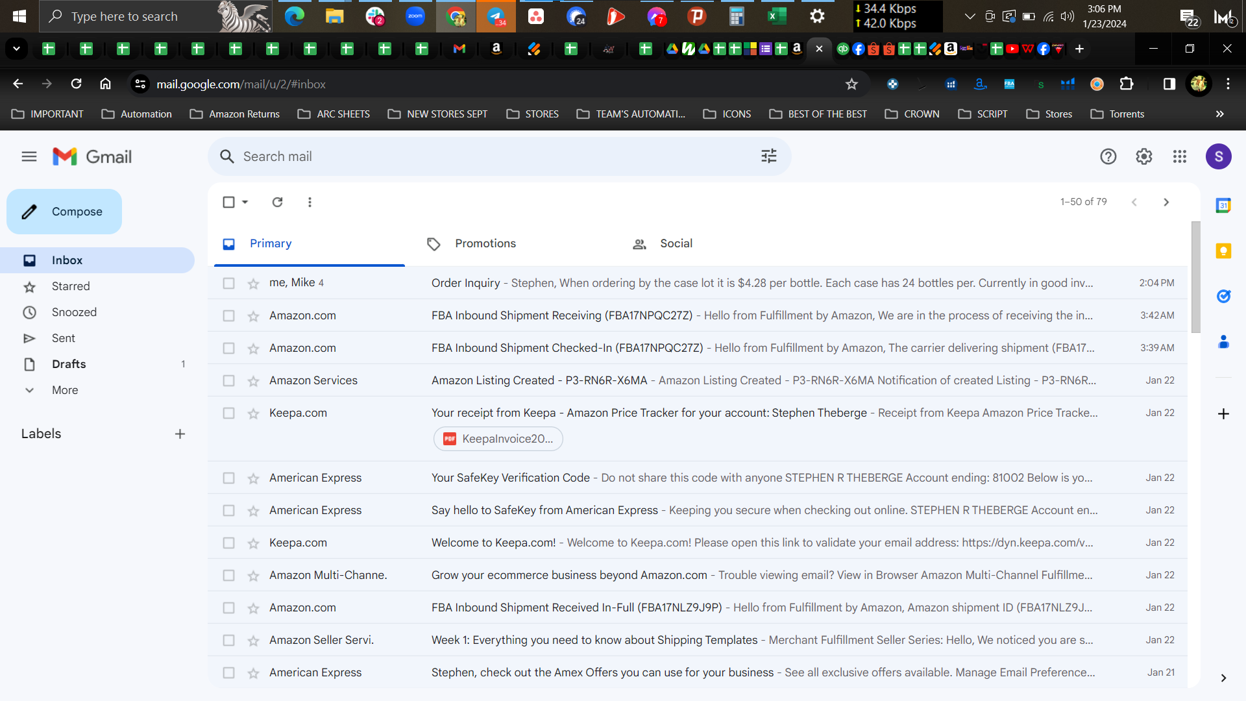Star the FBA Shipment Received In-Full email
Screen dimensions: 1246x701
click(253, 608)
